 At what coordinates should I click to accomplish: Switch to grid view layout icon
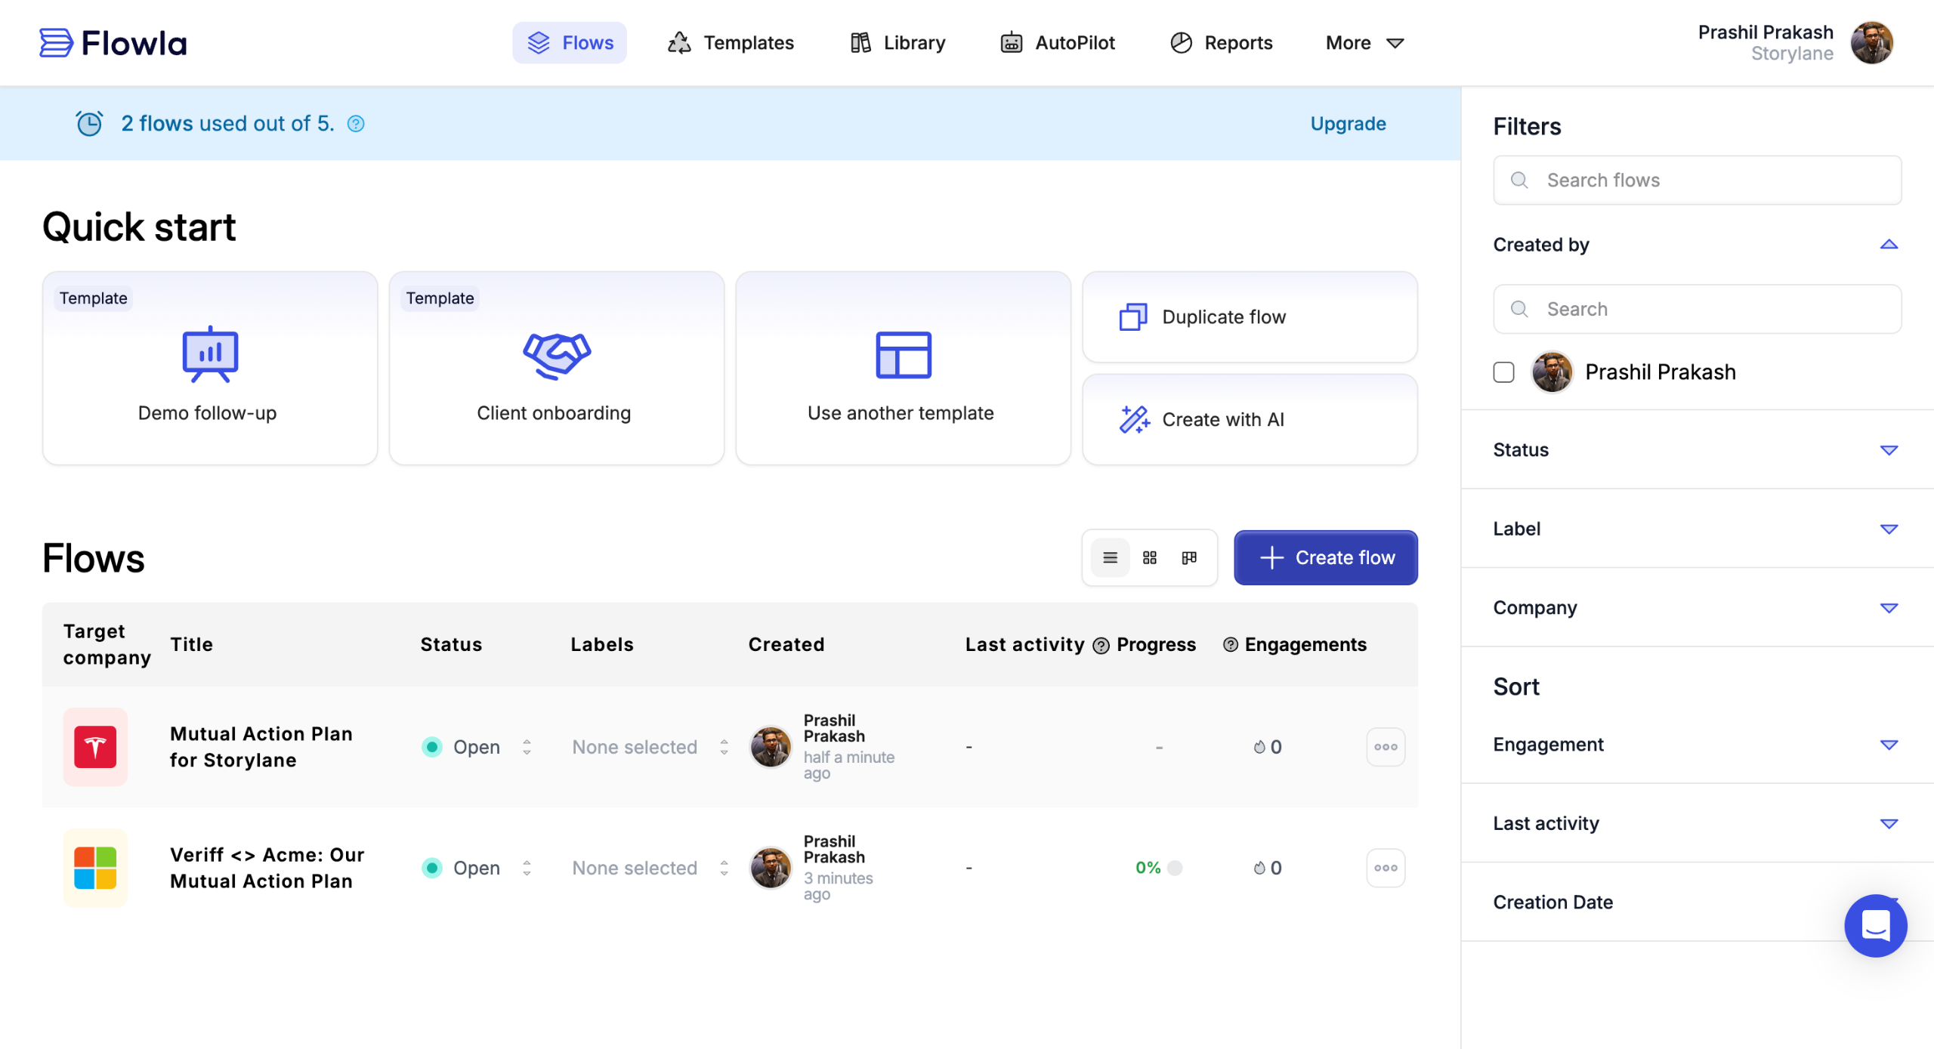click(x=1149, y=557)
